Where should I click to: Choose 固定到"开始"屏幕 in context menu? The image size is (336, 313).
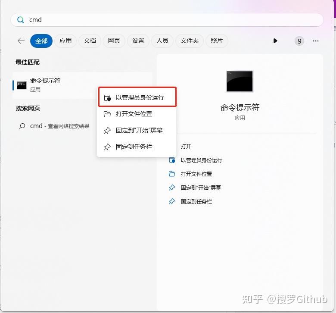(137, 130)
